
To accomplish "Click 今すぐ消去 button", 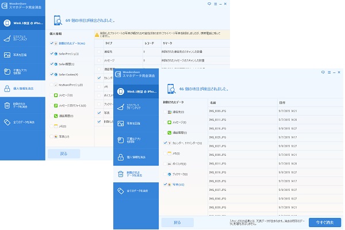I will click(325, 221).
